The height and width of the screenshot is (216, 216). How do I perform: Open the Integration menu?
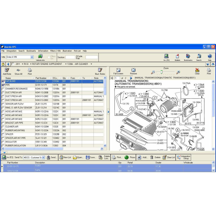click(x=11, y=51)
